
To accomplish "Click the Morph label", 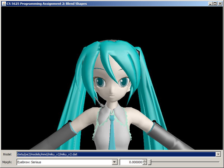I will point(7,162).
